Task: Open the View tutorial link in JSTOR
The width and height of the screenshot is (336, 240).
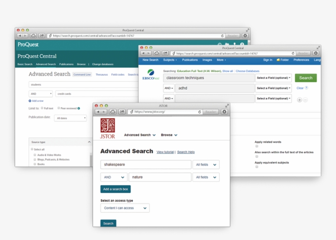Action: 165,152
